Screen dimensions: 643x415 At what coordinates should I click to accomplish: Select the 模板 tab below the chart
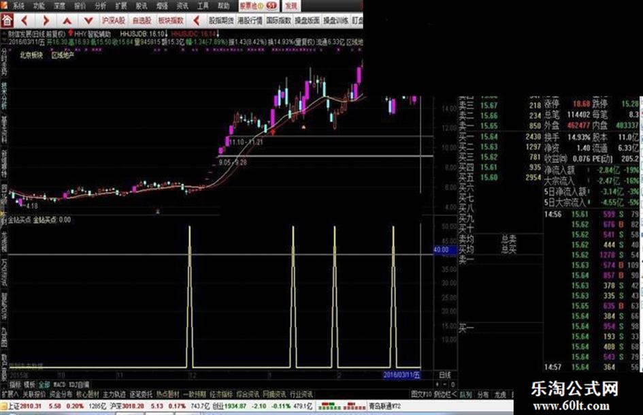point(29,384)
